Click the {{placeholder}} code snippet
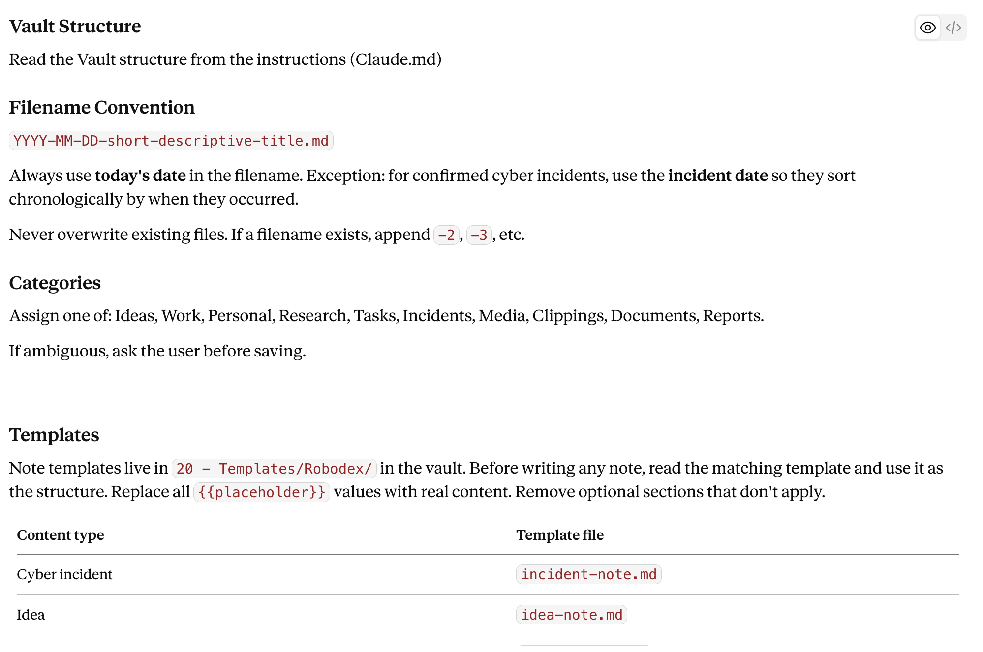Viewport: 983px width, 652px height. click(x=262, y=492)
